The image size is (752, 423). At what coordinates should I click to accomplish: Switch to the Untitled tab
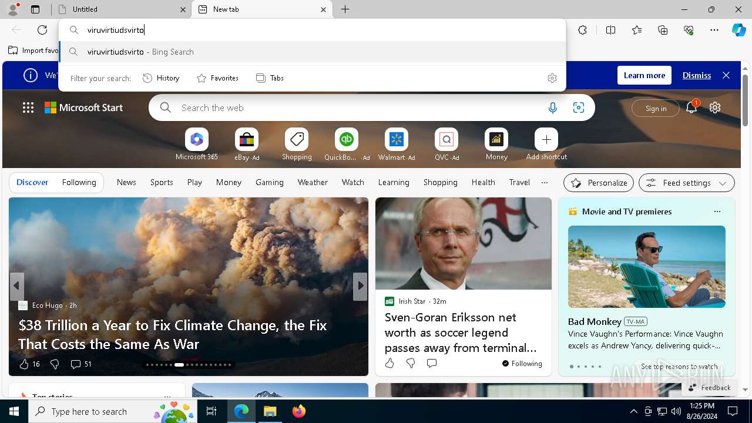(120, 9)
